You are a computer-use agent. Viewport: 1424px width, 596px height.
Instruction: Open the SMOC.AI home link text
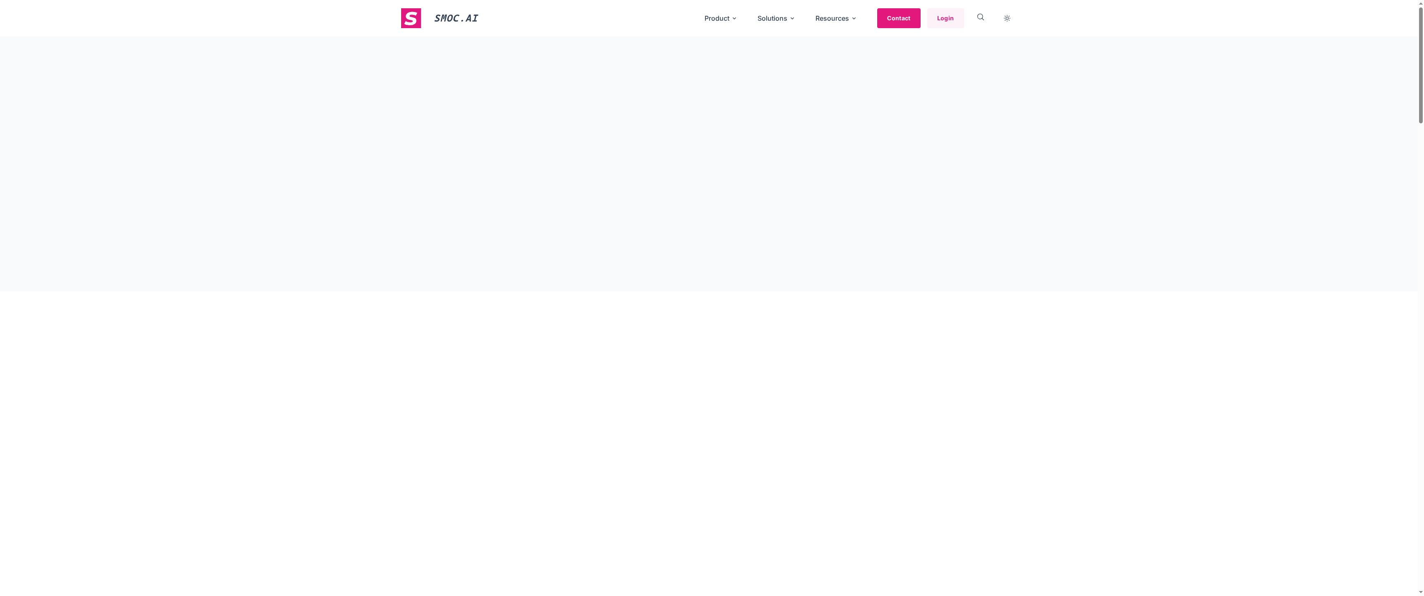coord(455,18)
